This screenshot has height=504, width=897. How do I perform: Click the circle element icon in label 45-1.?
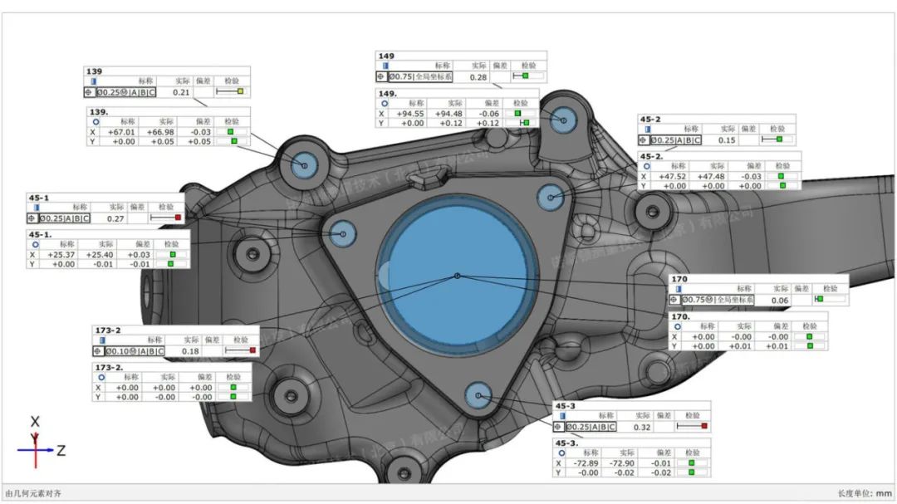35,244
